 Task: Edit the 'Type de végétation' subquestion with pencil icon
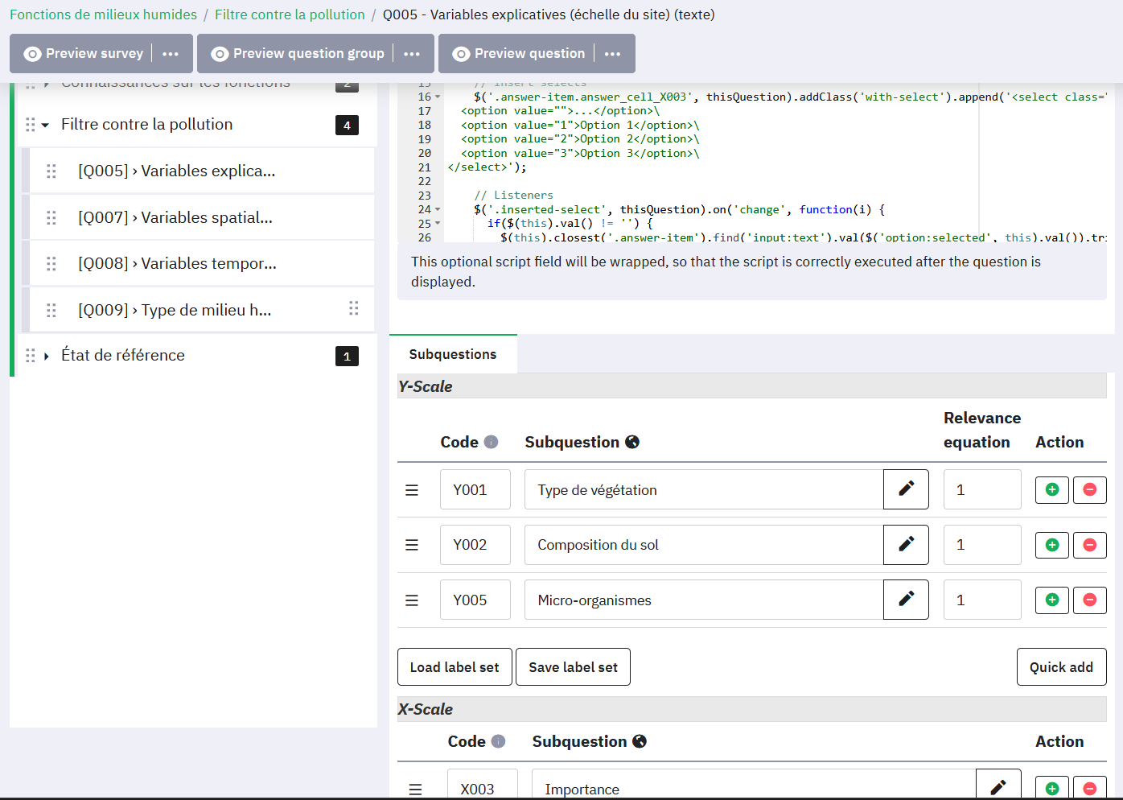pyautogui.click(x=906, y=489)
